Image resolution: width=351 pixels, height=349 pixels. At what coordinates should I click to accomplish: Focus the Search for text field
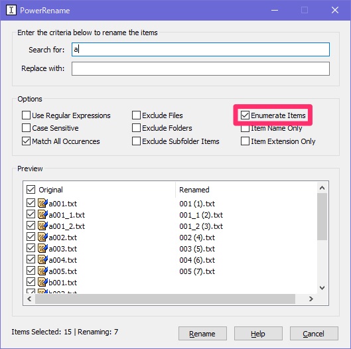tap(200, 50)
